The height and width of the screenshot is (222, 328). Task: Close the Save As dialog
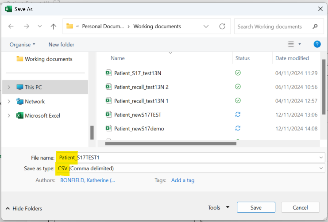click(320, 9)
